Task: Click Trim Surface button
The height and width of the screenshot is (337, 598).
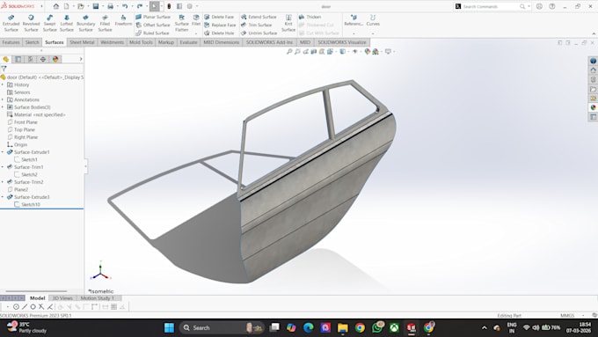Action: click(256, 25)
